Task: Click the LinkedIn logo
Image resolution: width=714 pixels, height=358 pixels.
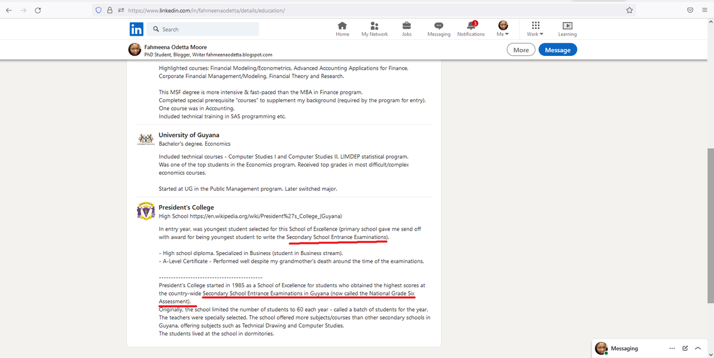Action: point(136,29)
